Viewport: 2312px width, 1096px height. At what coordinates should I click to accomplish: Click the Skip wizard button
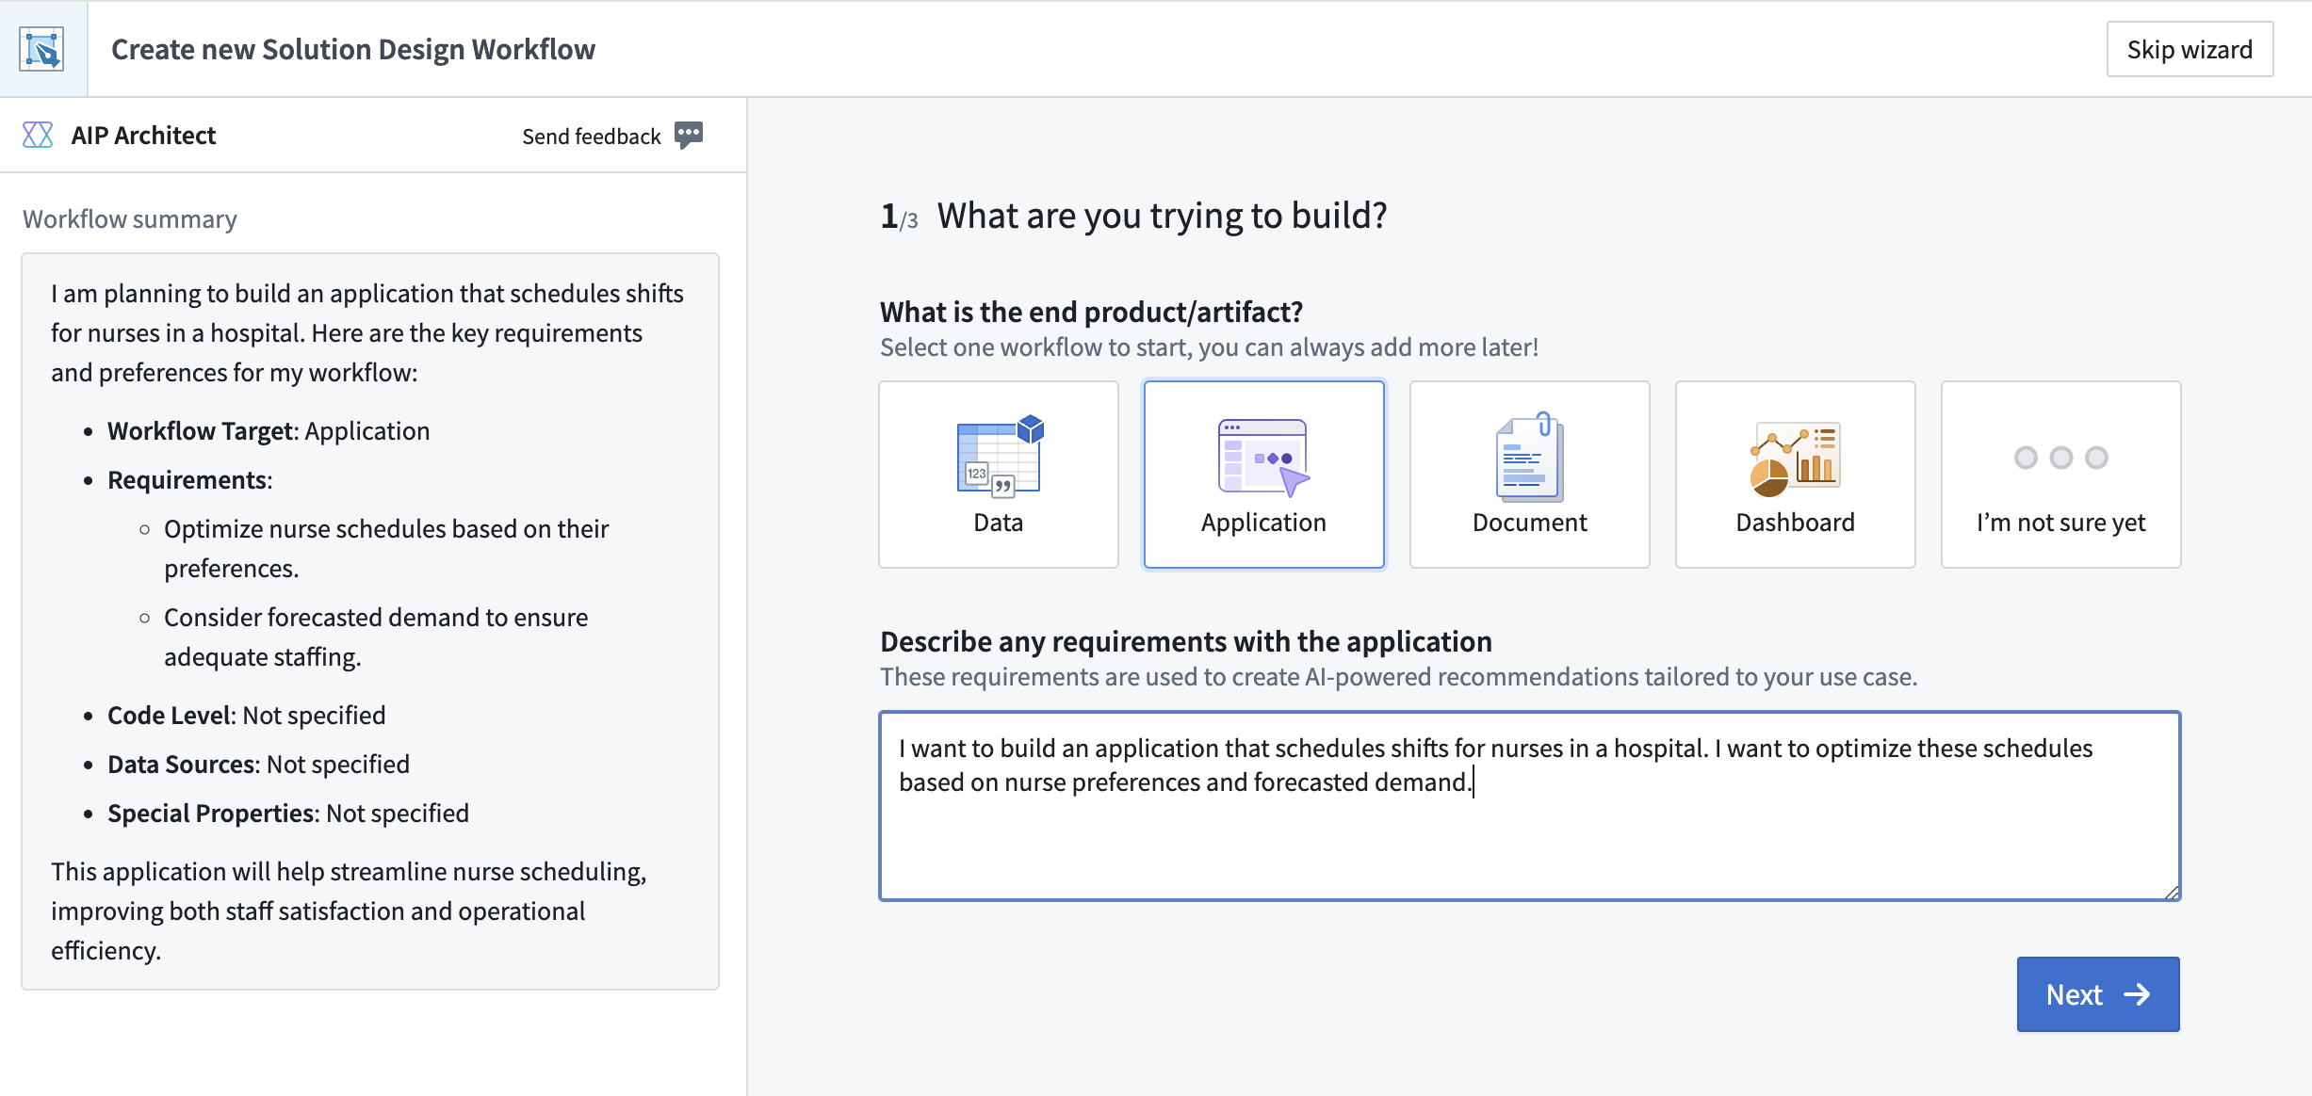pyautogui.click(x=2190, y=49)
